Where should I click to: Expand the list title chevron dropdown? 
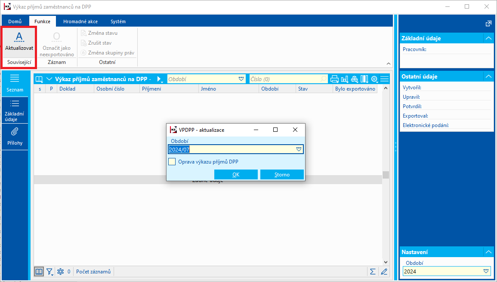tap(49, 79)
